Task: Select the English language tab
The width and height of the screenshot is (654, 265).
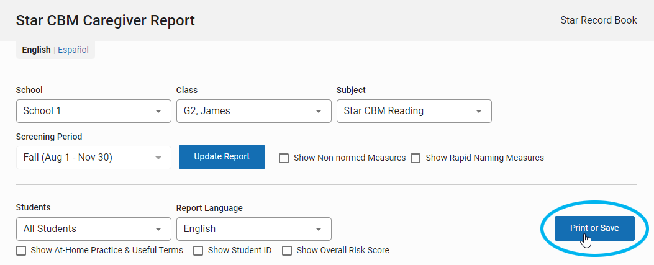Action: (x=36, y=50)
